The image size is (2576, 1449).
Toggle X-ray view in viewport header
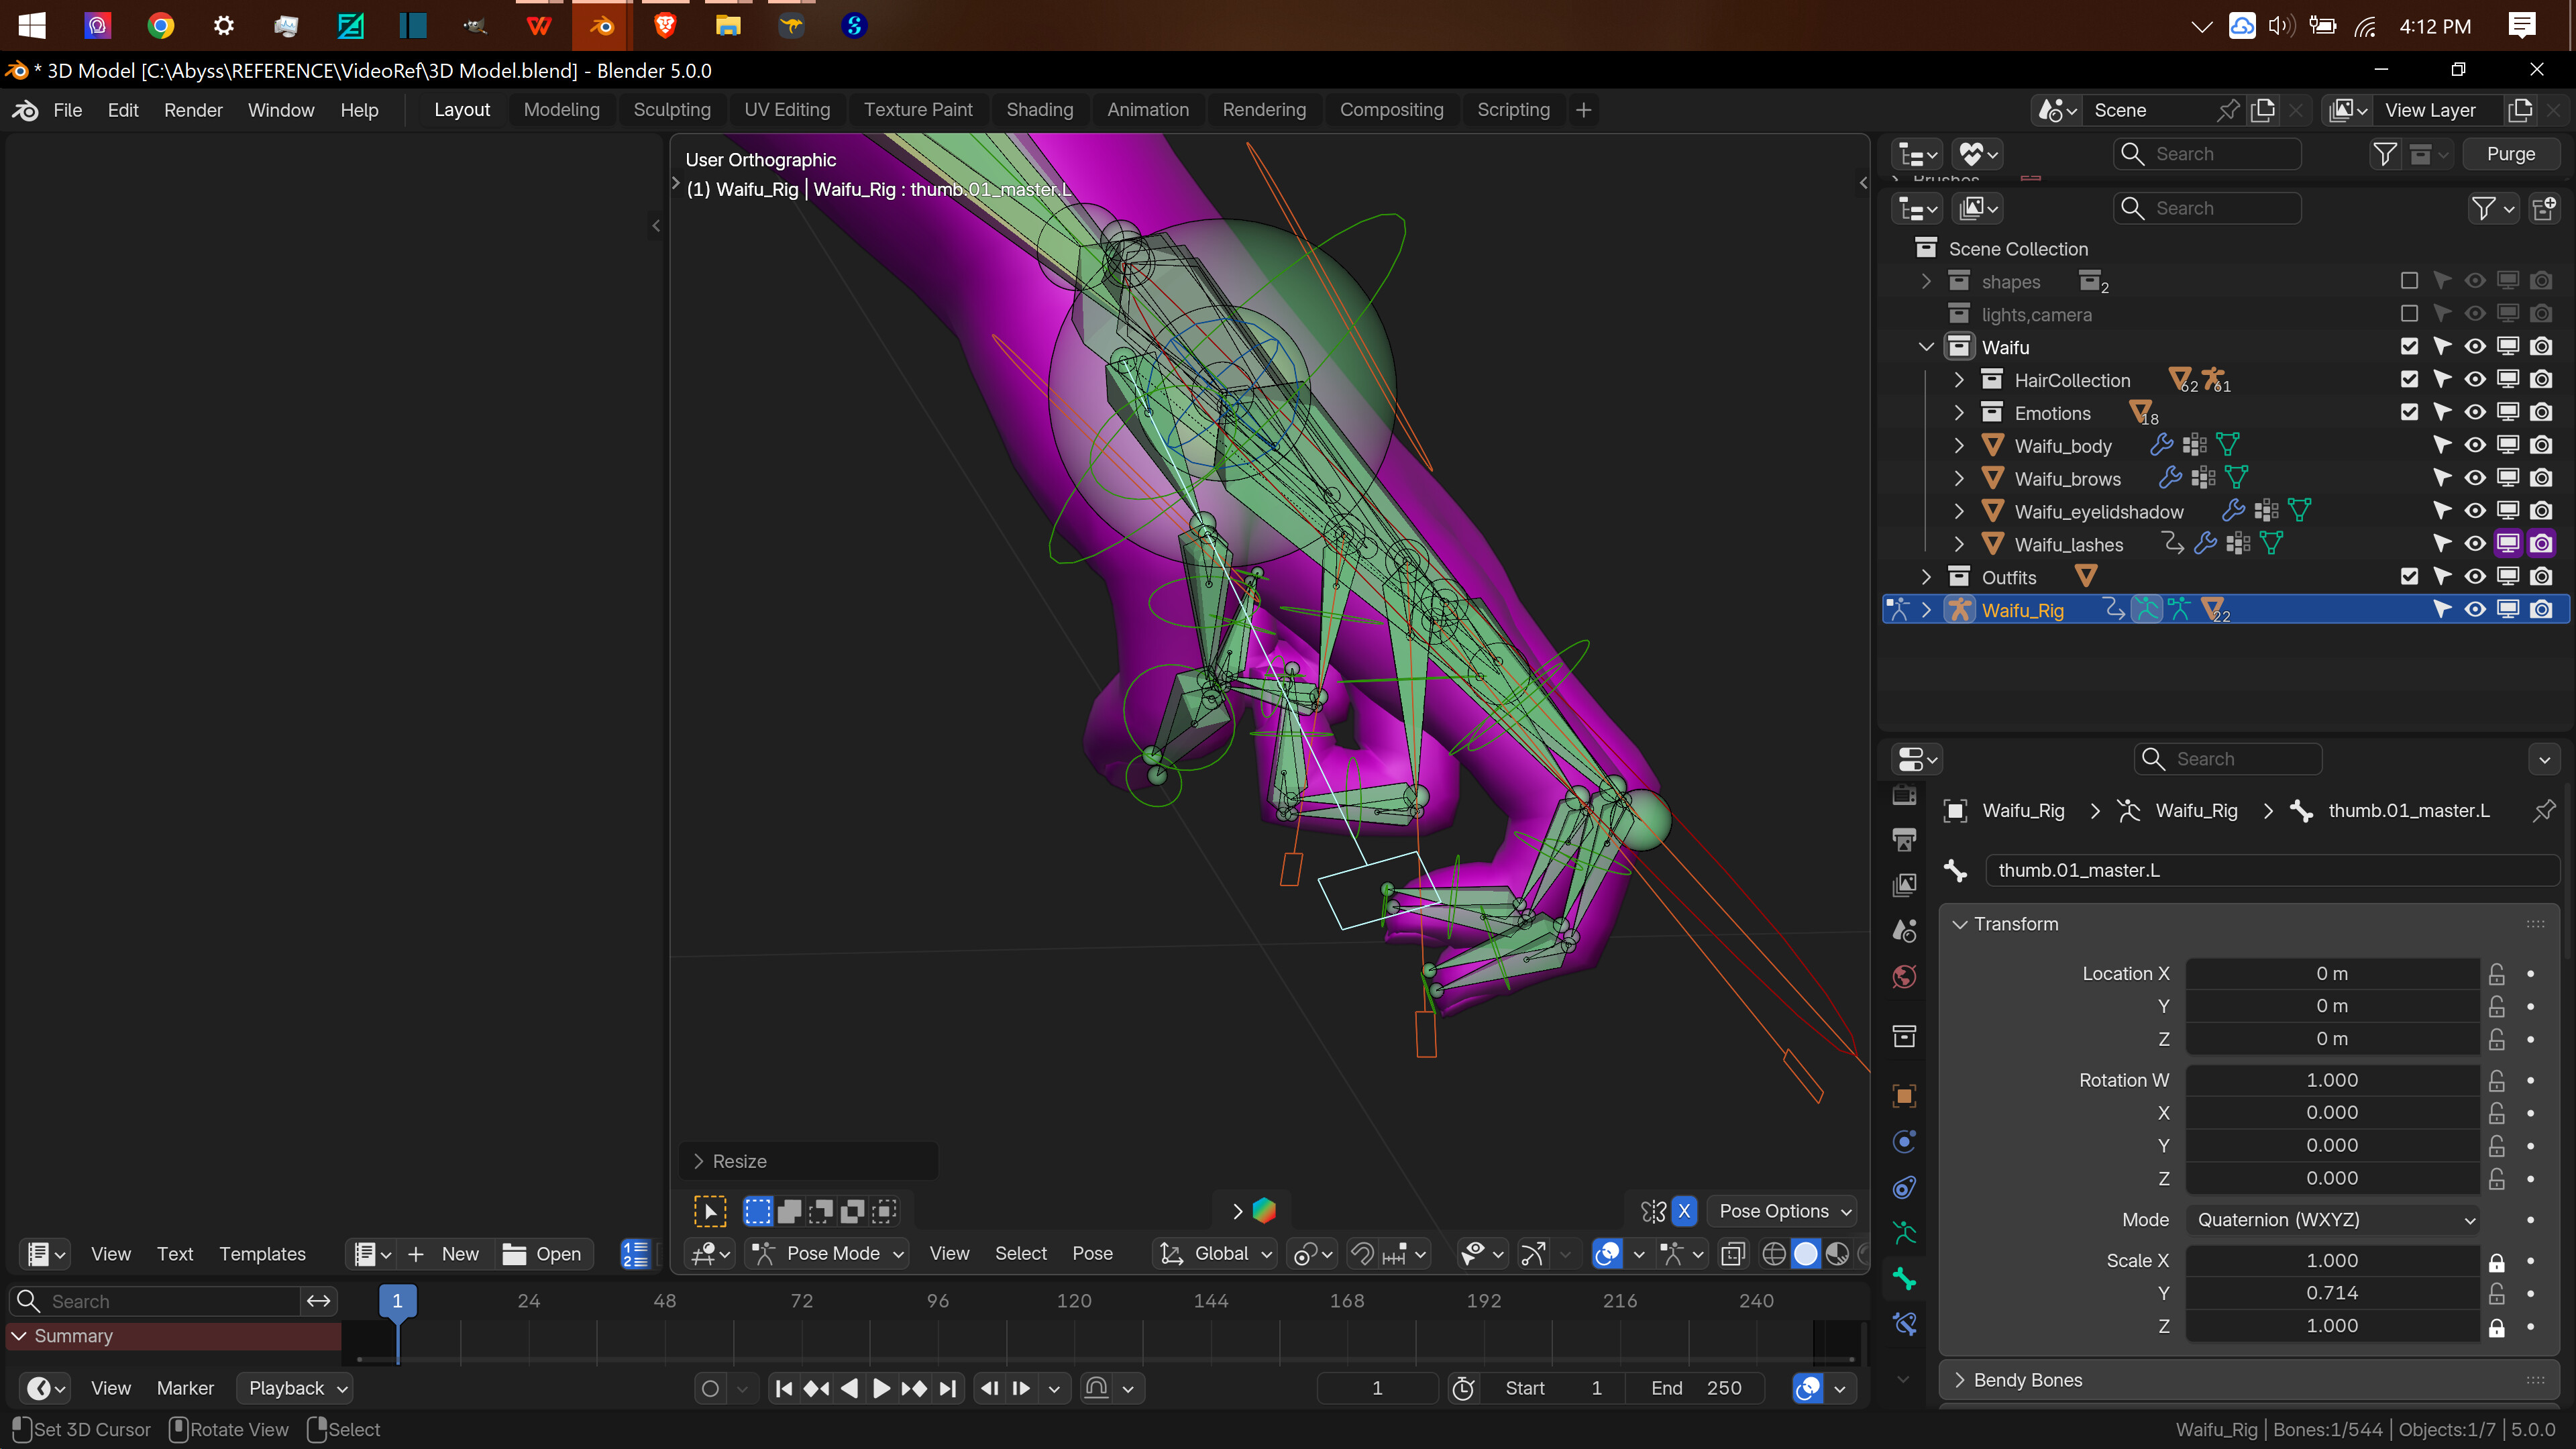[x=1733, y=1253]
